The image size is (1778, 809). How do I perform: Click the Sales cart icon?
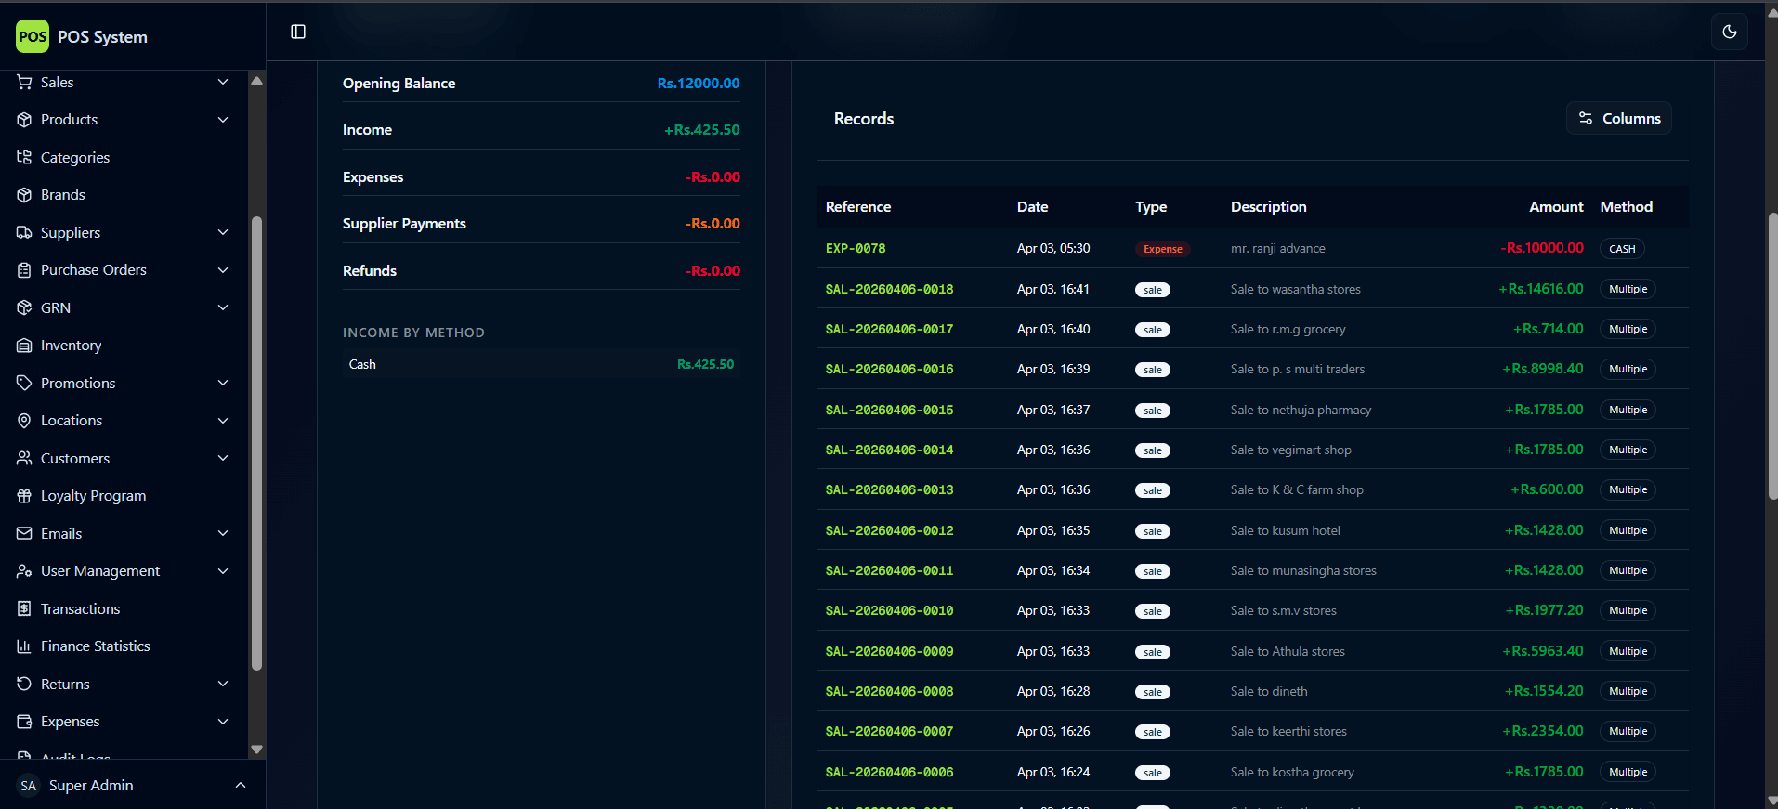pos(24,82)
